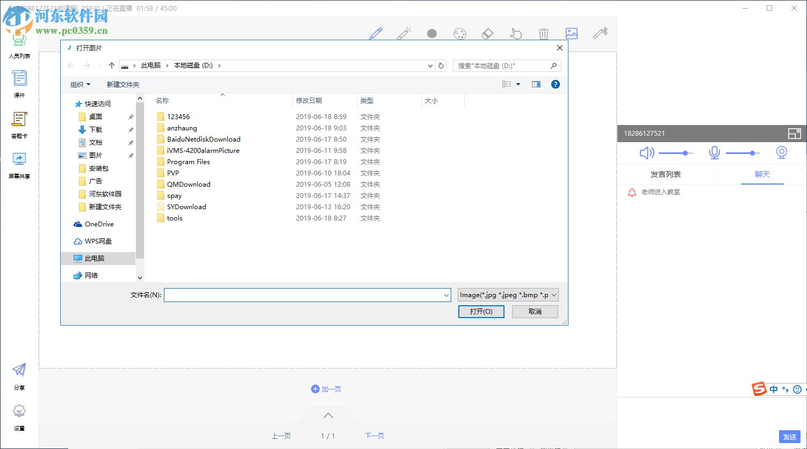
Task: Open the 答题卡 answer card
Action: (x=19, y=125)
